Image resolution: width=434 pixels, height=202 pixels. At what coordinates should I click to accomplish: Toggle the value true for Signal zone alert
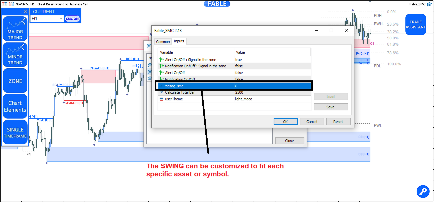pos(272,60)
